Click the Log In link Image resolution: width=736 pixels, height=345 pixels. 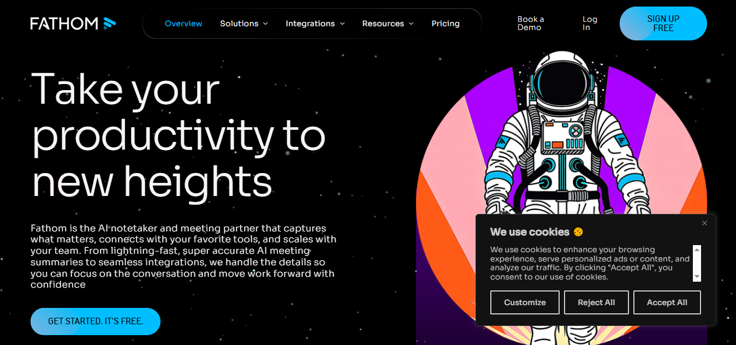[x=590, y=23]
